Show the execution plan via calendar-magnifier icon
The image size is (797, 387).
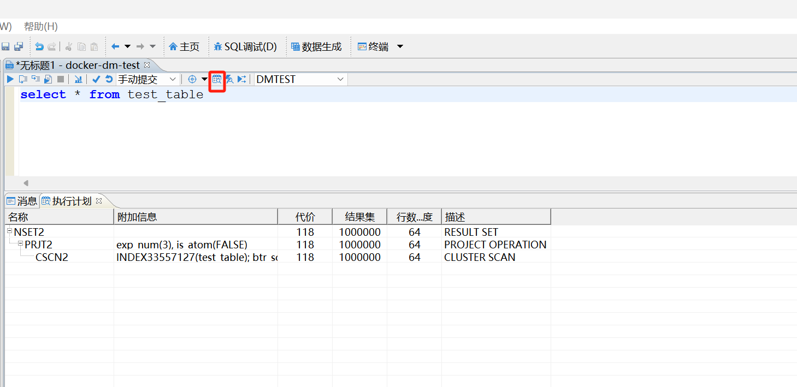click(x=217, y=79)
